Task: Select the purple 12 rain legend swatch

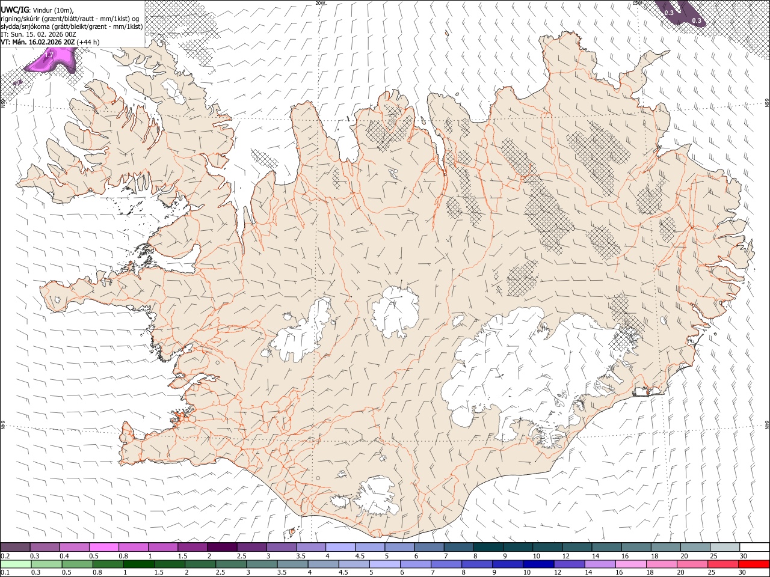Action: click(x=569, y=564)
